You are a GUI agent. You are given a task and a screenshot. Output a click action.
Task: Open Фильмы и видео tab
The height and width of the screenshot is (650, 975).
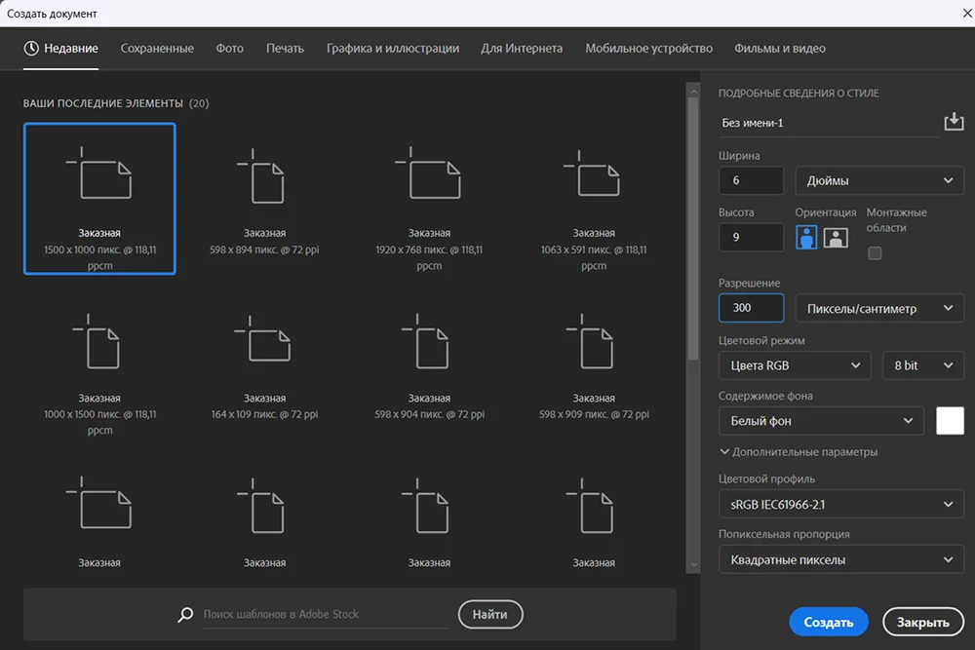[x=780, y=49]
